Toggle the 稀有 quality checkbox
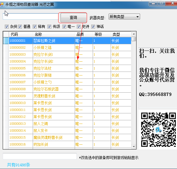 point(34,27)
